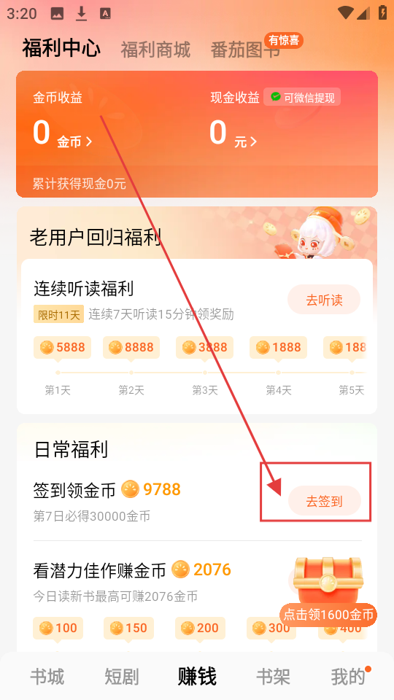Tap the 去听读 button

324,300
